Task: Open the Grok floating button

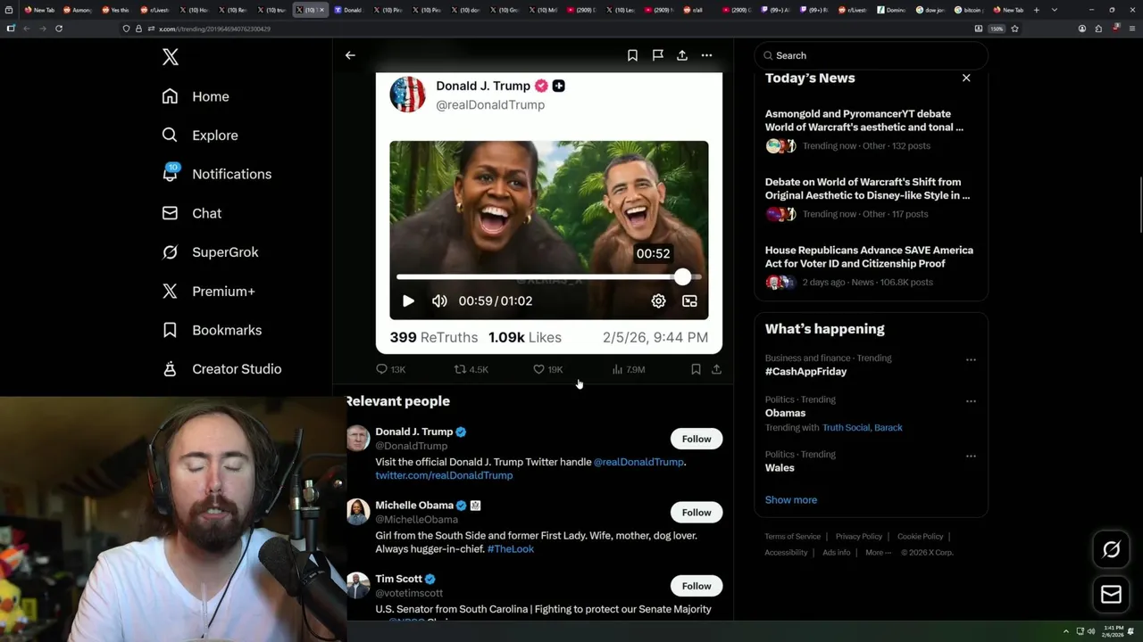Action: tap(1111, 550)
